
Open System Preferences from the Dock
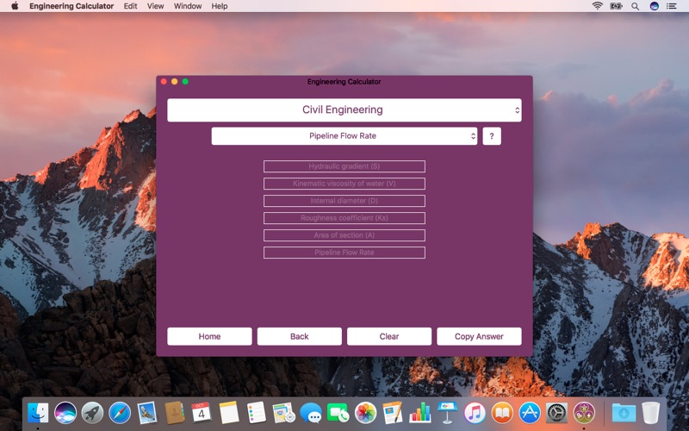click(556, 413)
